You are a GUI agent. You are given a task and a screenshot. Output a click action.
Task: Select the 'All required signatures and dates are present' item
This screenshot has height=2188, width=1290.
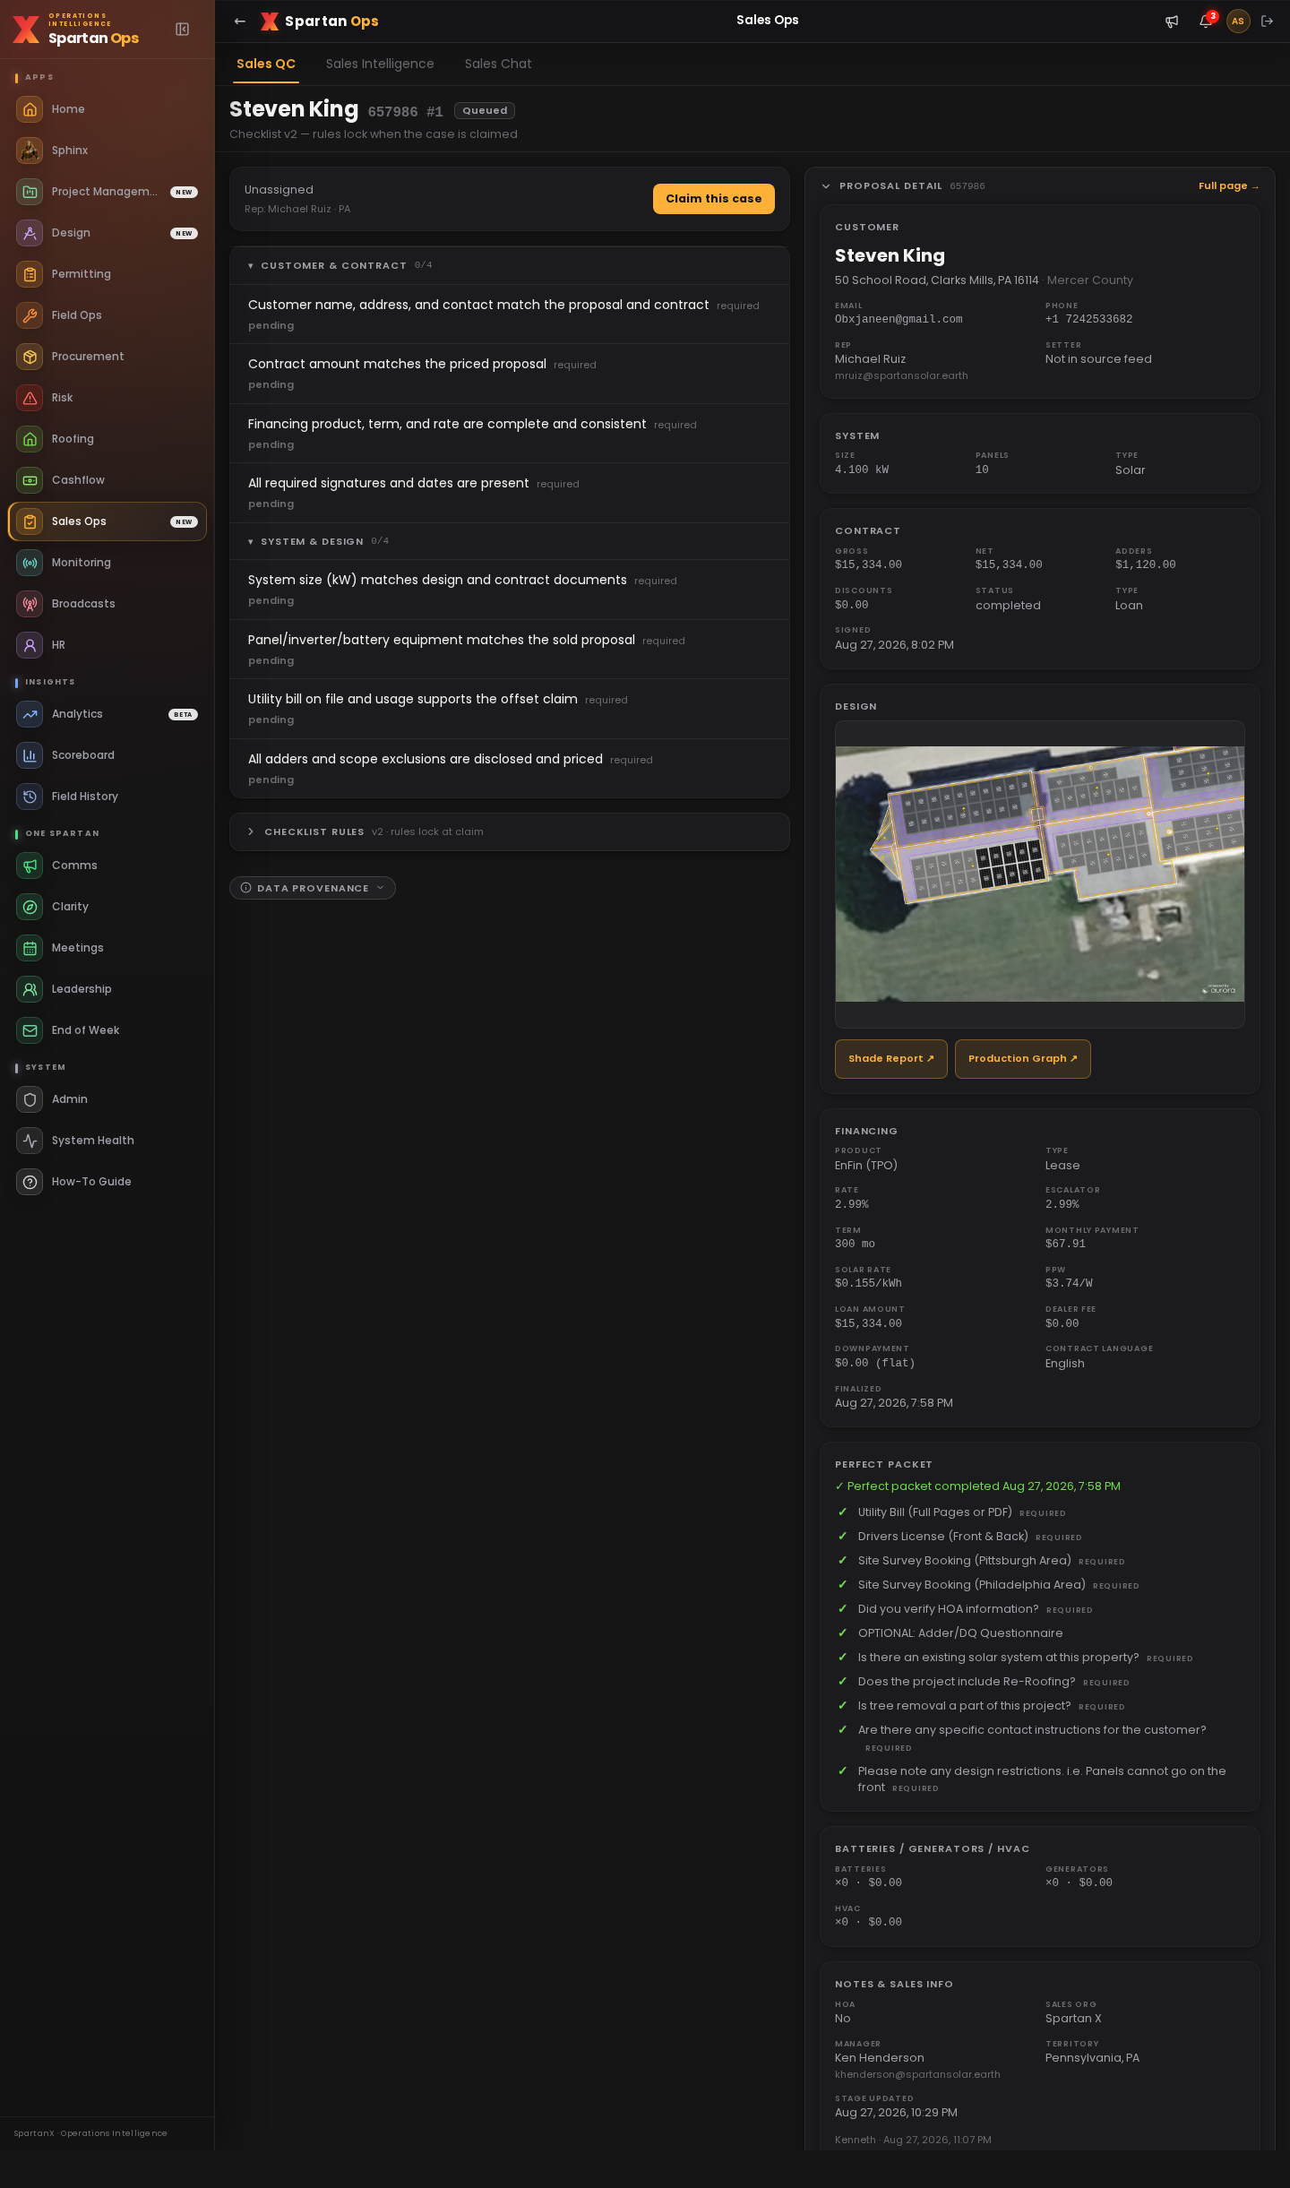click(510, 493)
